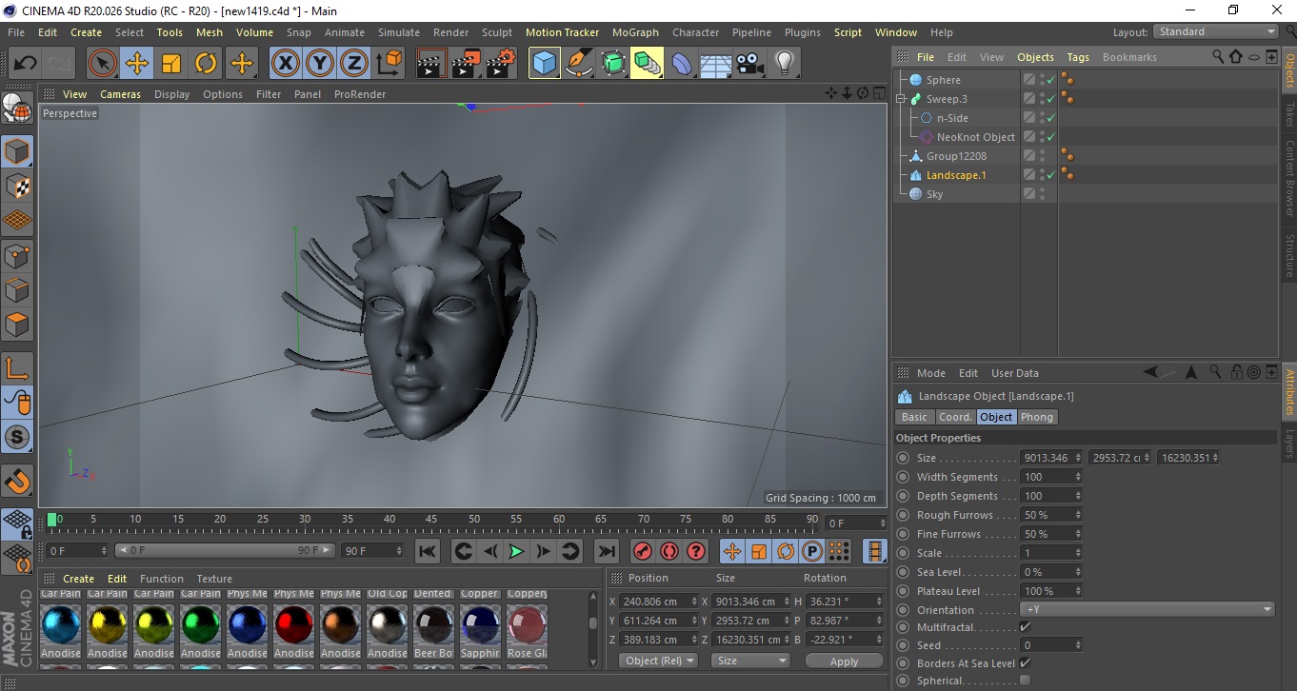Select the Move tool in top toolbar
Screen dimensions: 1297x691
(136, 64)
